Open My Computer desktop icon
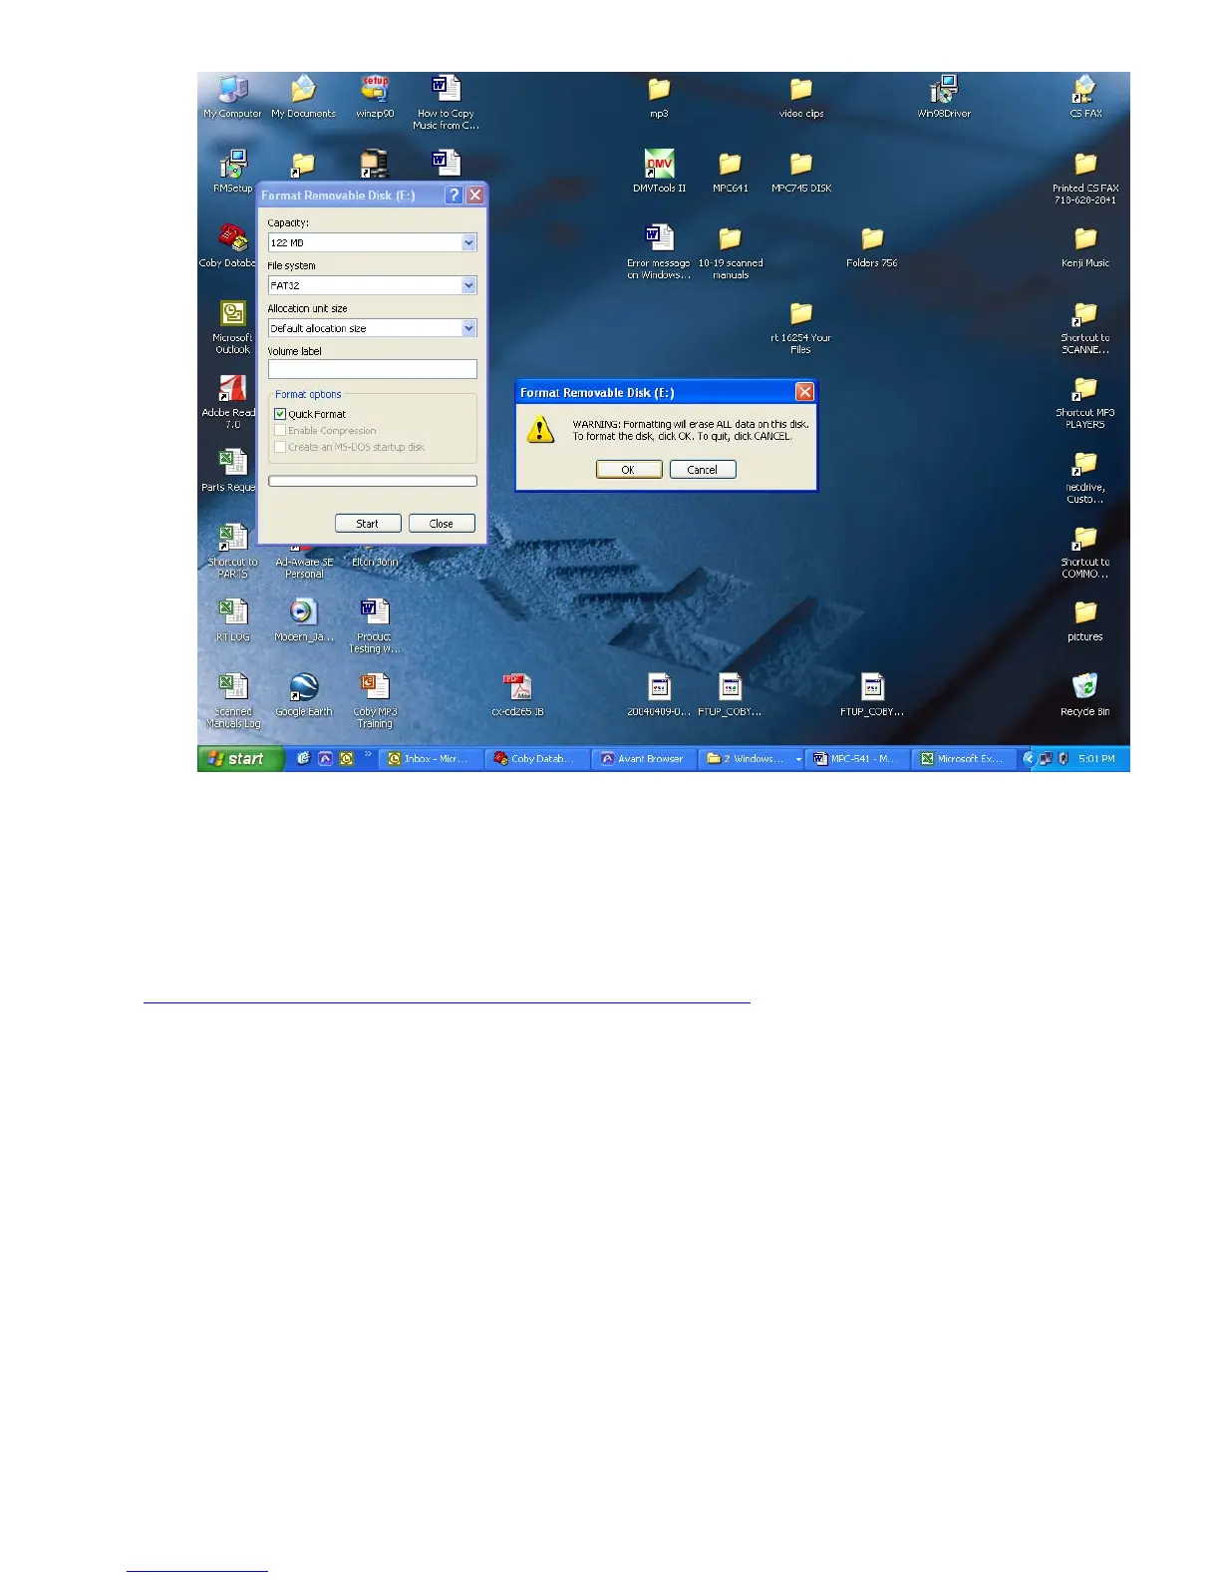The image size is (1220, 1580). (232, 98)
